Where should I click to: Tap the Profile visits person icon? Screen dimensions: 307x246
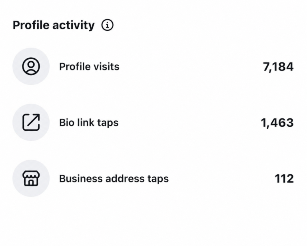31,66
